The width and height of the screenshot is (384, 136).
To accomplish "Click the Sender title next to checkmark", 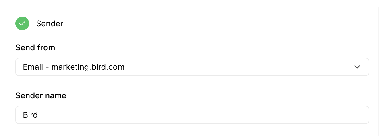I will pos(50,23).
